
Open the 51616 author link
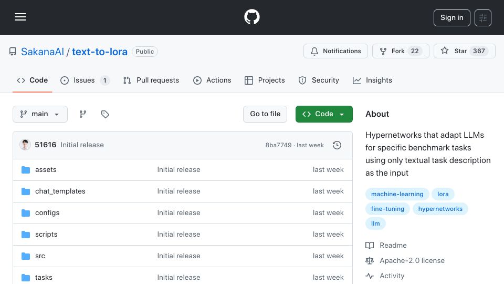point(45,145)
